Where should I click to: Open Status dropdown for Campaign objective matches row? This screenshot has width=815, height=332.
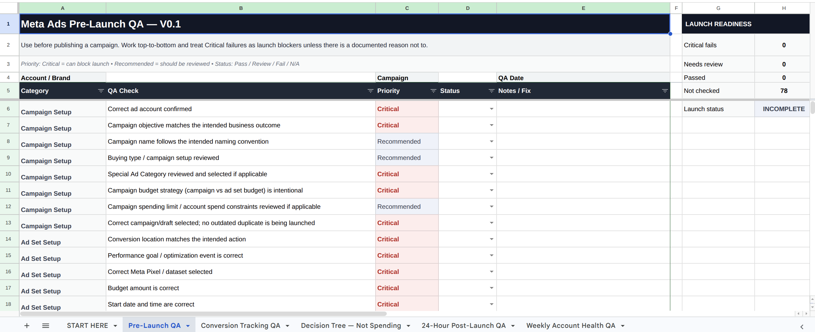coord(491,125)
